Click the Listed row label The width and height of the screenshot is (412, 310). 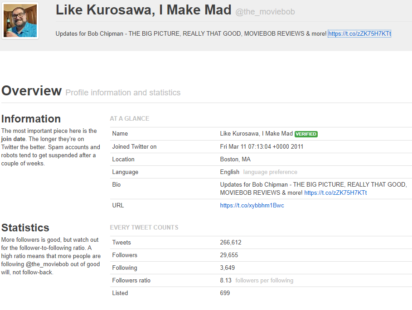coord(120,293)
